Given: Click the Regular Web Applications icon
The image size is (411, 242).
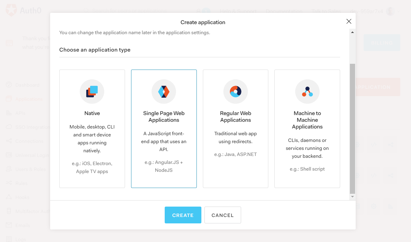Looking at the screenshot, I should tap(236, 92).
